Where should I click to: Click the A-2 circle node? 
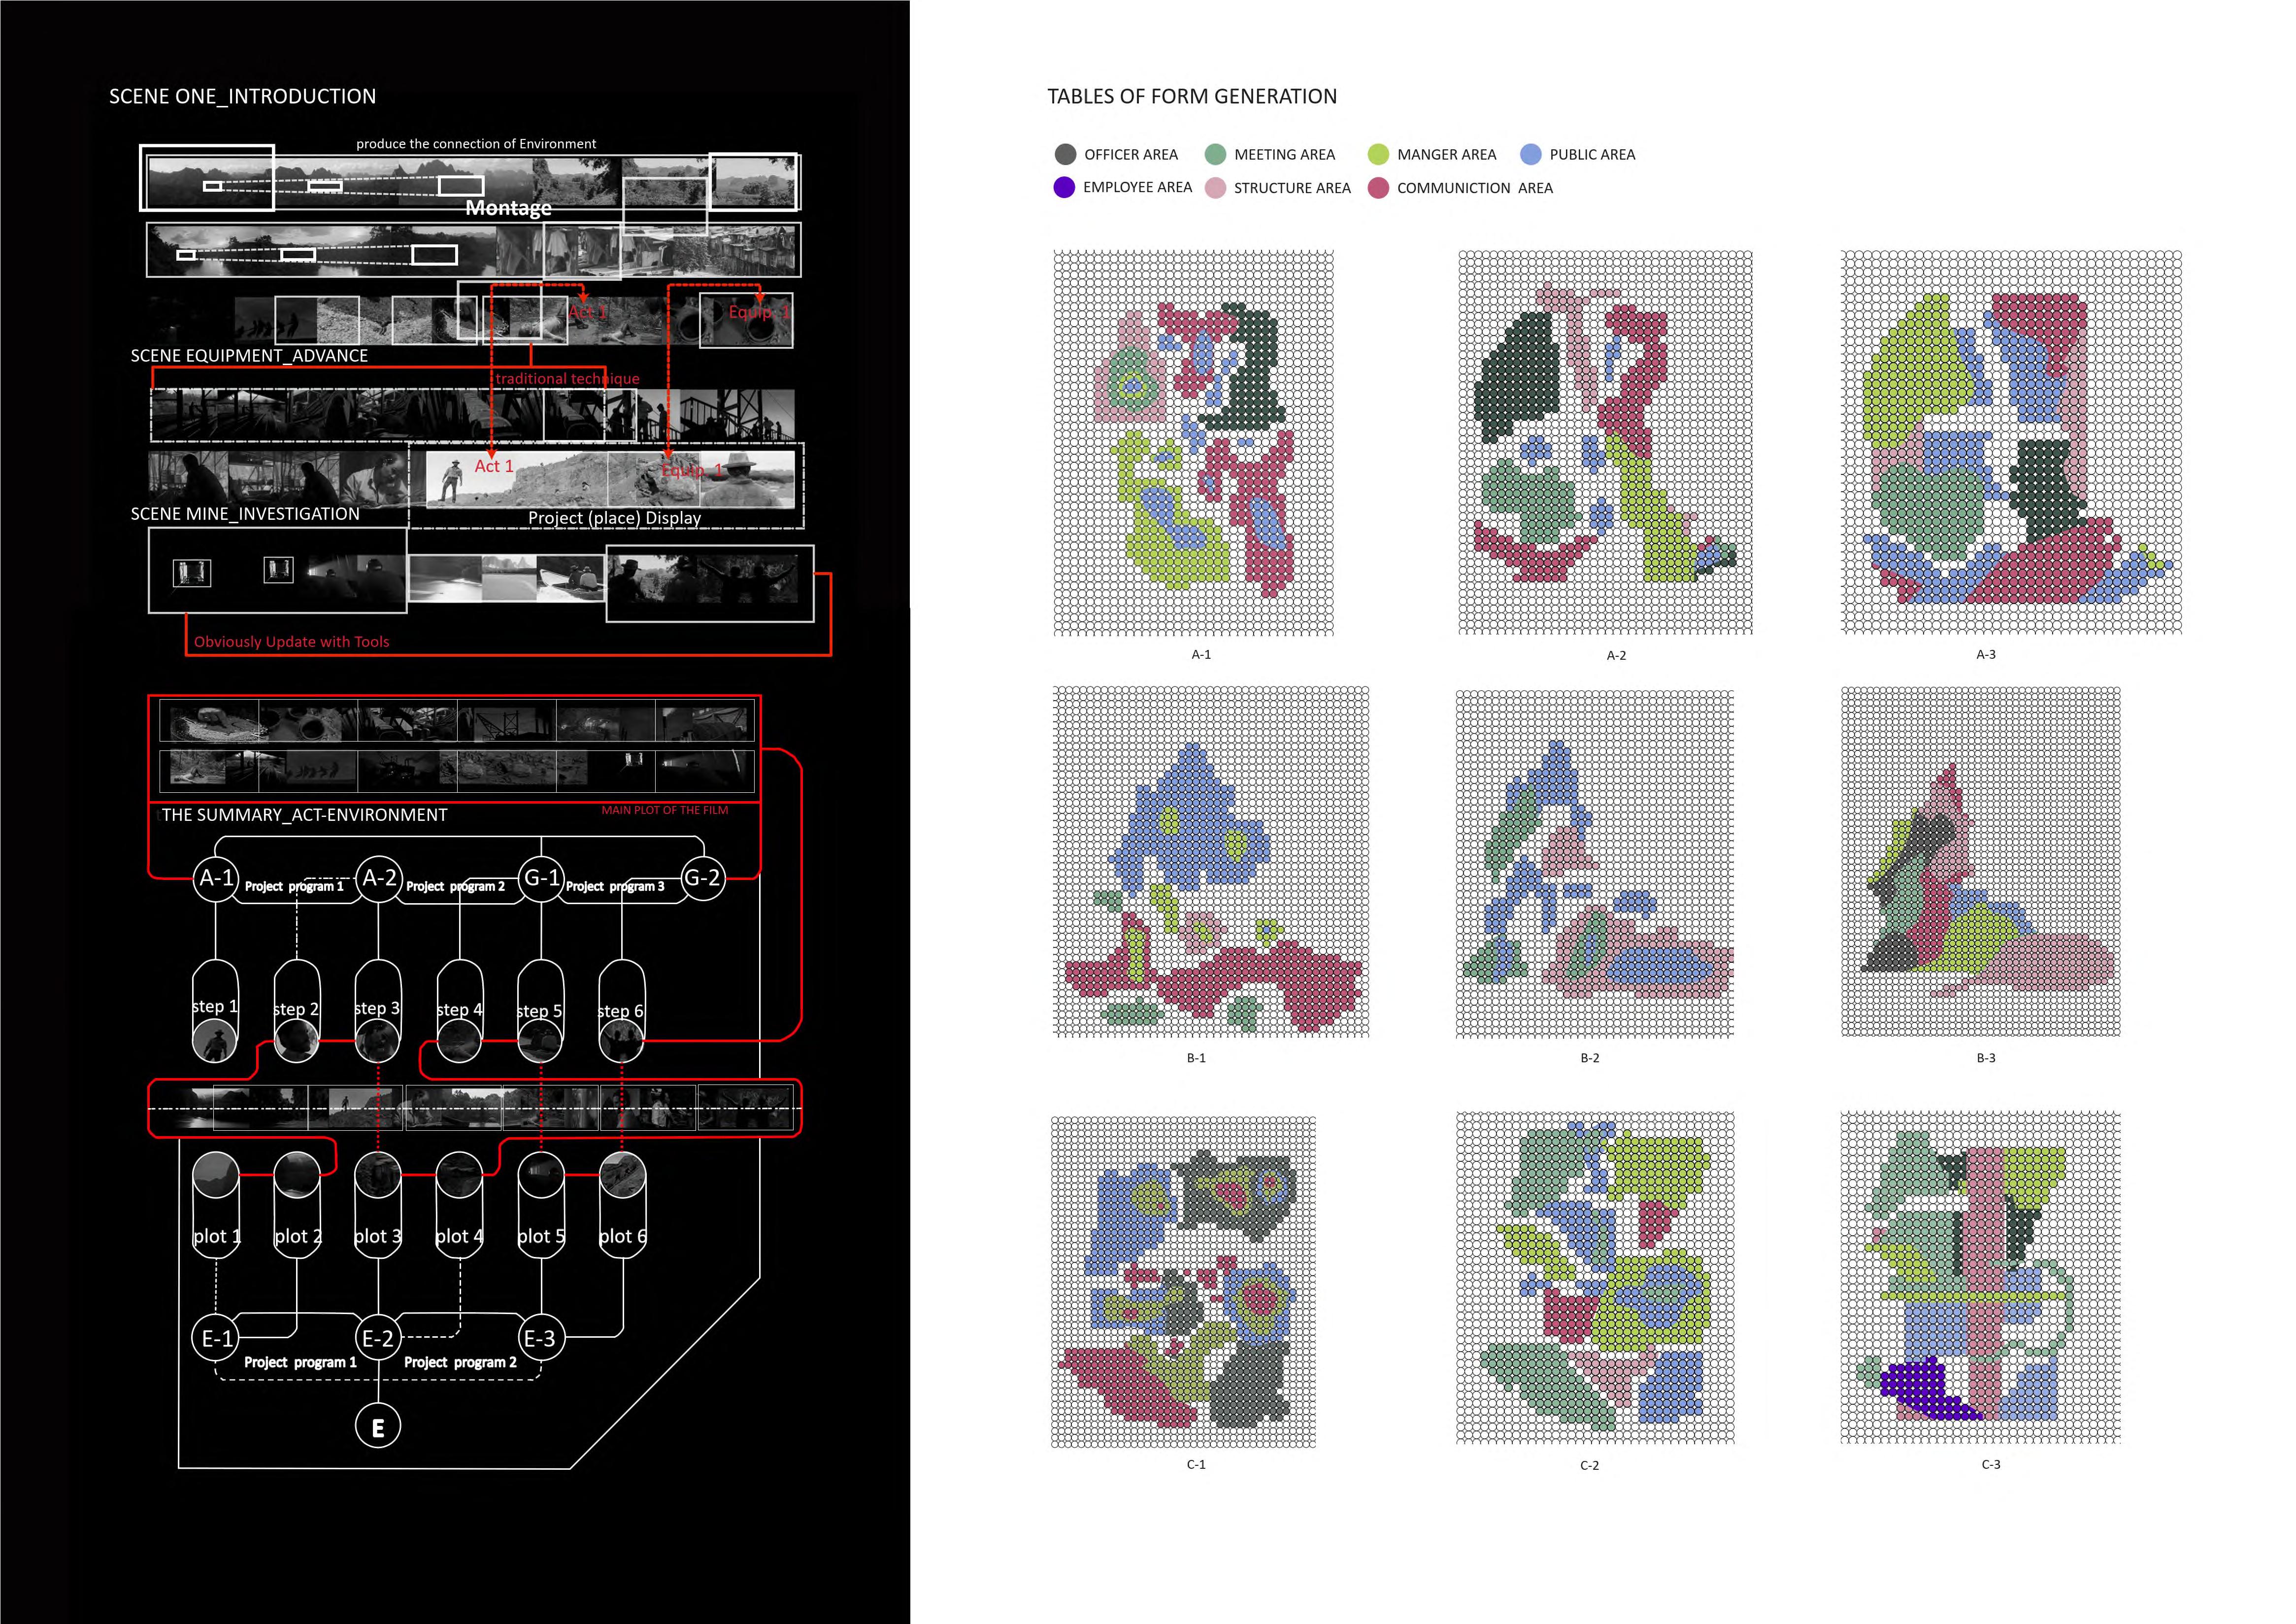tap(379, 878)
